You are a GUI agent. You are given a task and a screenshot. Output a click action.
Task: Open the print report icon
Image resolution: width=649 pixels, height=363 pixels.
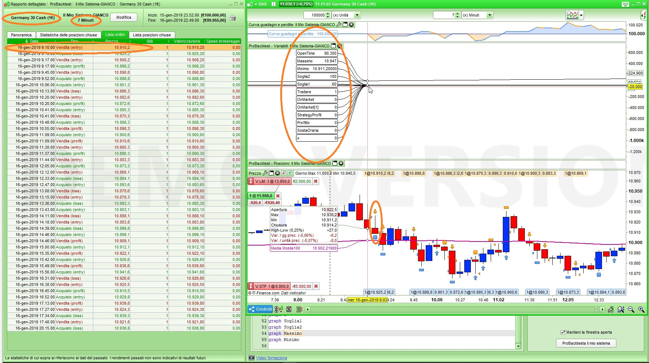pos(232,18)
